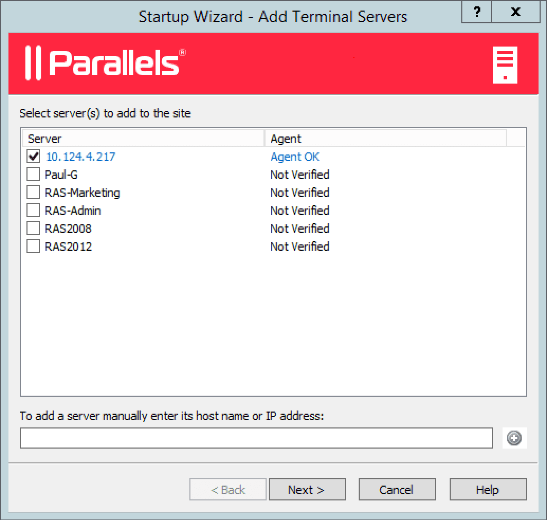547x520 pixels.
Task: Open Help from the bottom button
Action: (488, 490)
